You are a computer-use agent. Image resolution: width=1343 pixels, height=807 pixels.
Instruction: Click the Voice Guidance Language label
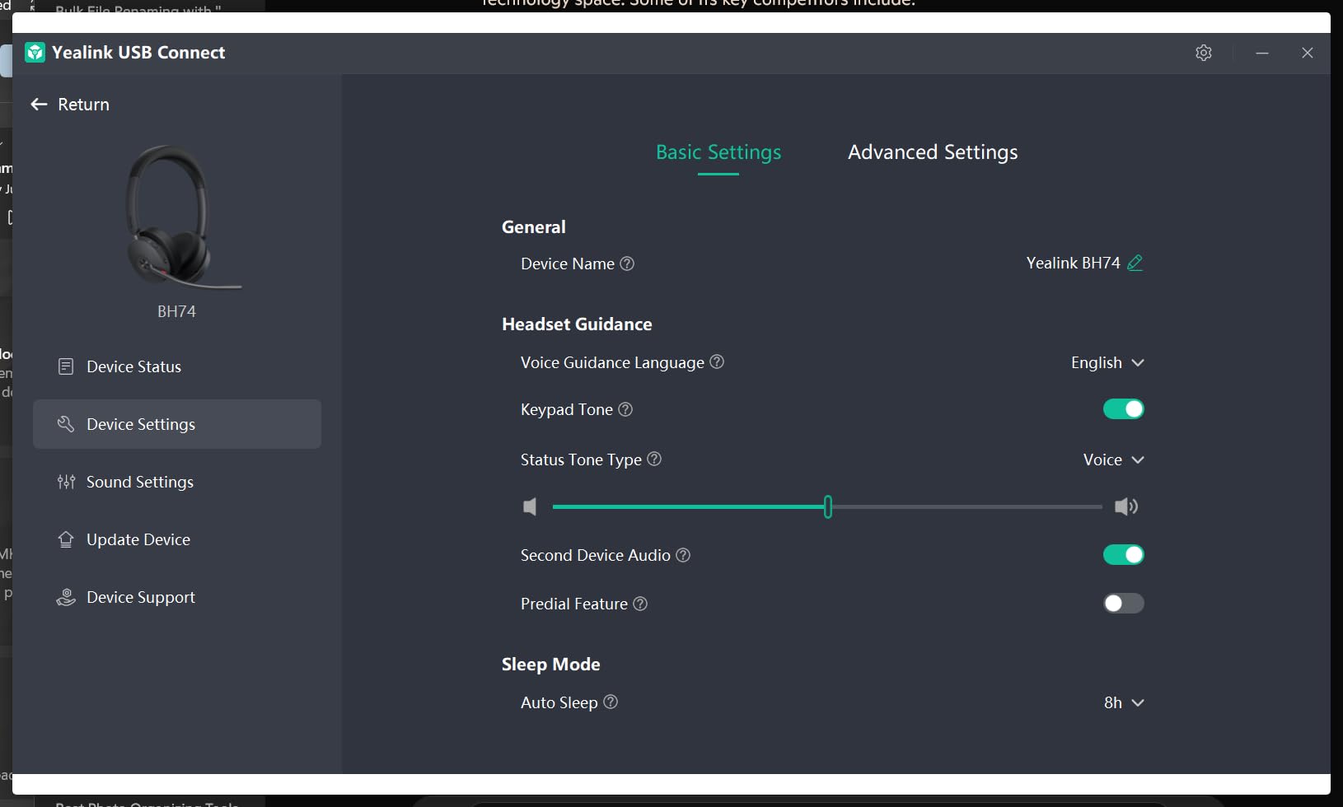click(612, 362)
